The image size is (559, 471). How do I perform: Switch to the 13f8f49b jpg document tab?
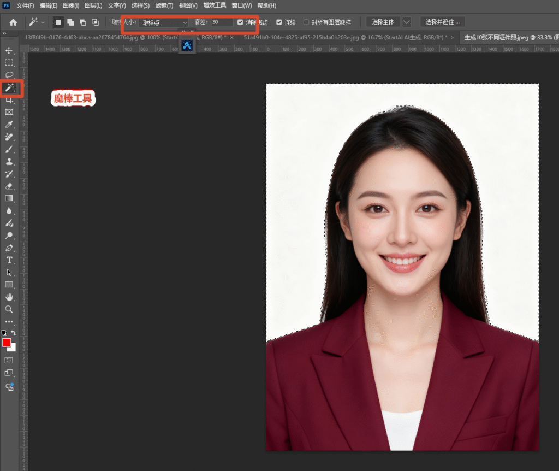pyautogui.click(x=125, y=38)
